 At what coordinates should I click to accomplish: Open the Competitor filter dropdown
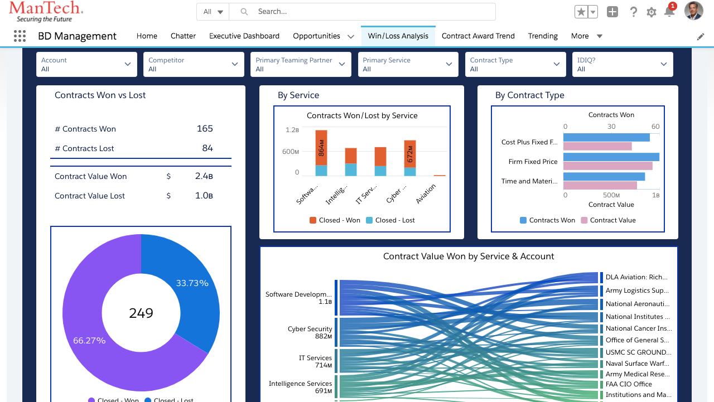[194, 64]
